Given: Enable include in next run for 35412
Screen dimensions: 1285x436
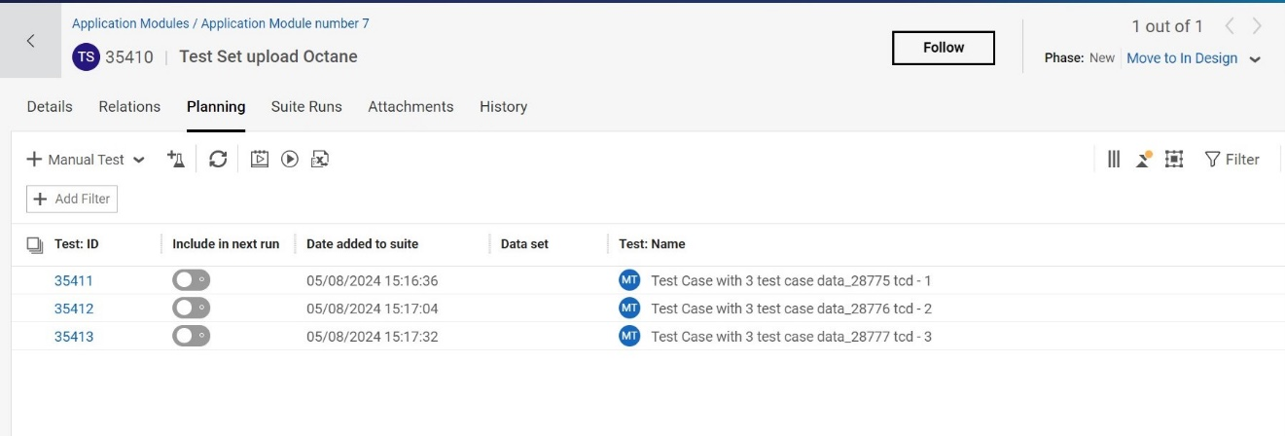Looking at the screenshot, I should pos(191,309).
